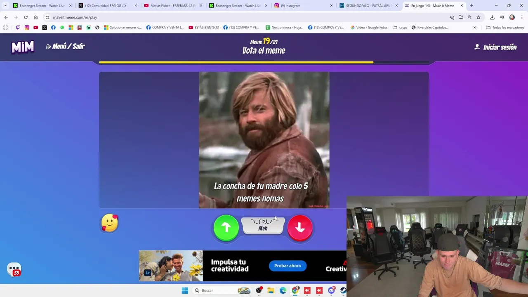This screenshot has height=297, width=528.
Task: Open the Facebook bookmark icon
Action: click(x=53, y=28)
